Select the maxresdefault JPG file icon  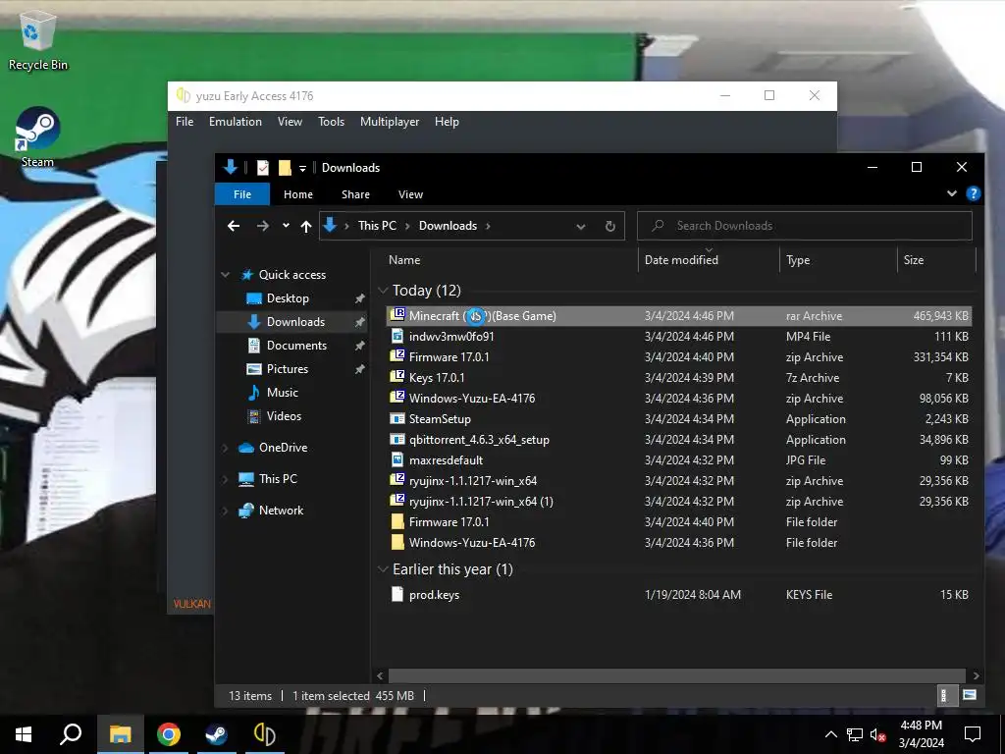[397, 459]
